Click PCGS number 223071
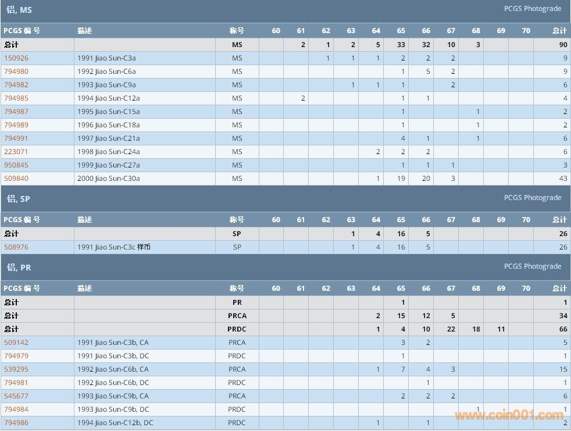The image size is (571, 431). (x=16, y=152)
